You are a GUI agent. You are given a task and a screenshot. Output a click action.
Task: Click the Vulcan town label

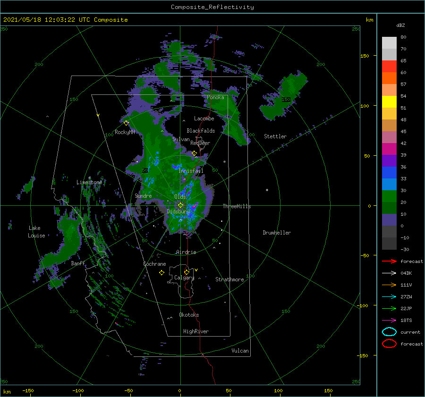240,351
